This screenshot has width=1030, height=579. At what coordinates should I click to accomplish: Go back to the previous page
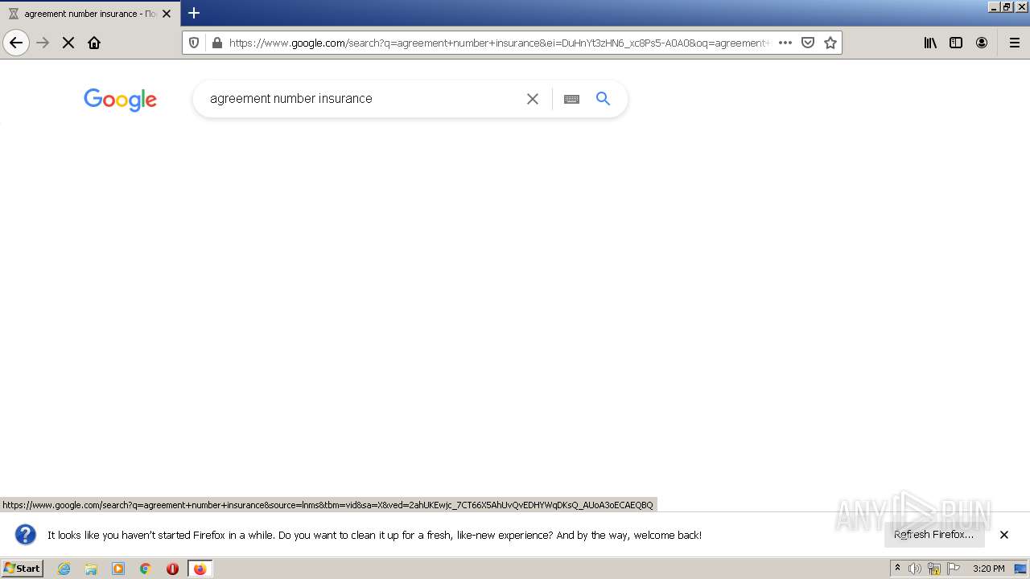[16, 43]
